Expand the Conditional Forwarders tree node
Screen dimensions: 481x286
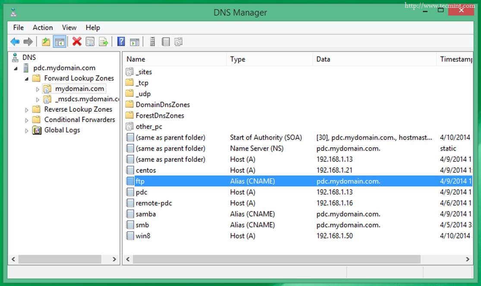pyautogui.click(x=27, y=120)
